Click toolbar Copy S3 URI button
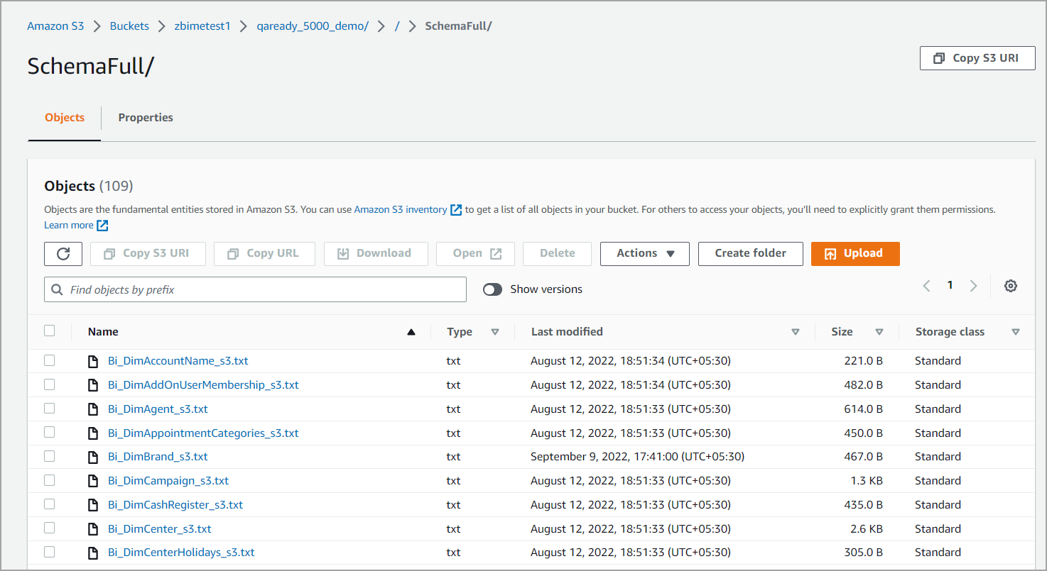This screenshot has width=1047, height=571. coord(148,254)
